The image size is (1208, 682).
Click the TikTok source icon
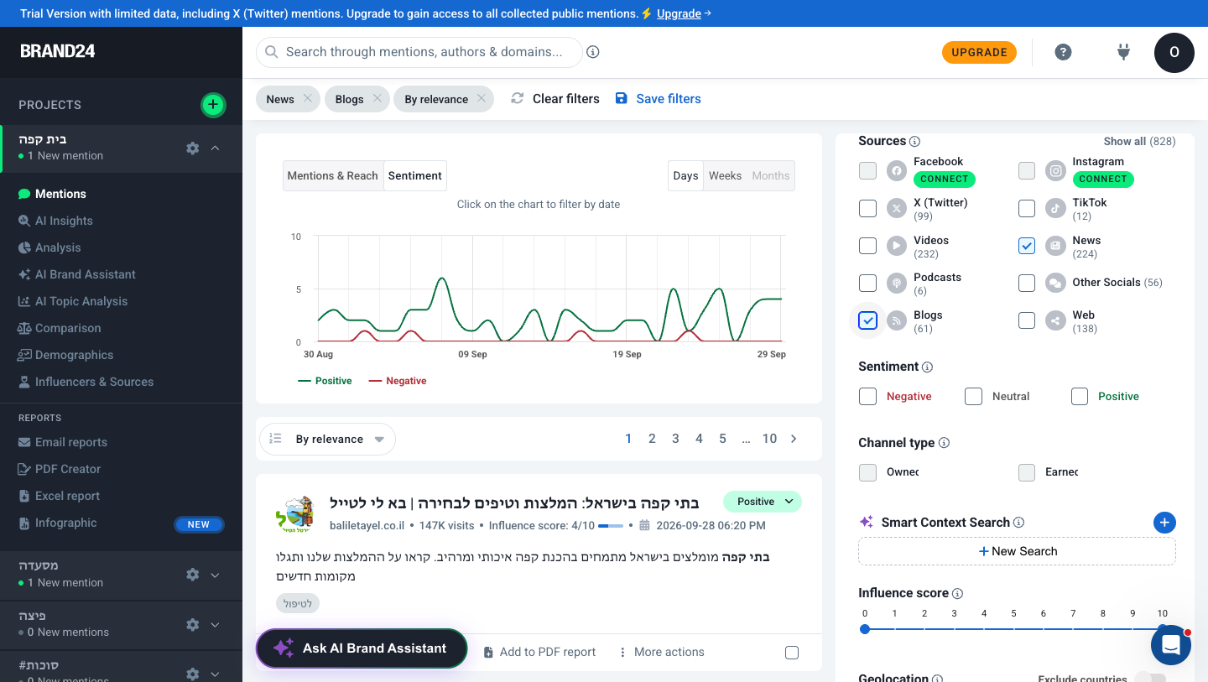pyautogui.click(x=1055, y=208)
